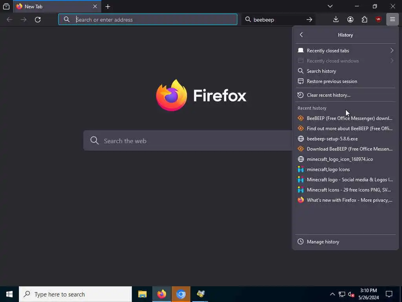Open Find out more about BeeBEEP entry
The height and width of the screenshot is (302, 402).
tap(345, 129)
